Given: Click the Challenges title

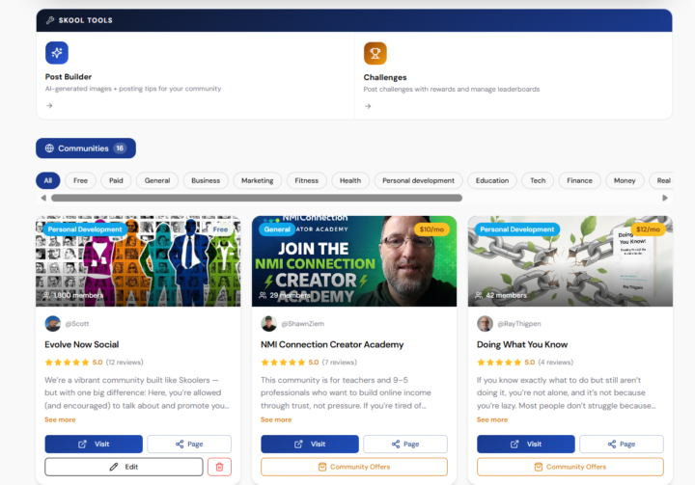Looking at the screenshot, I should (385, 77).
